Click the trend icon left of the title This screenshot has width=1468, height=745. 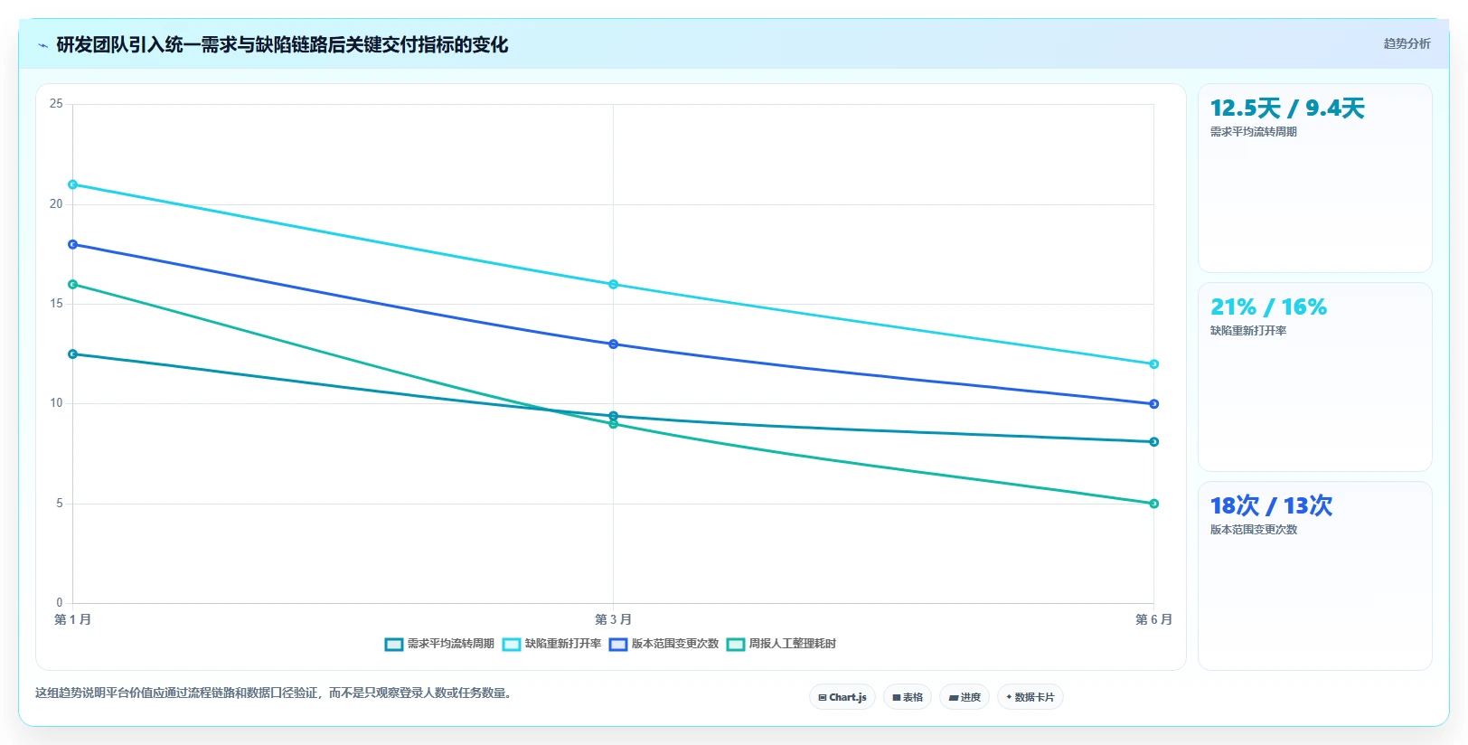pyautogui.click(x=42, y=45)
